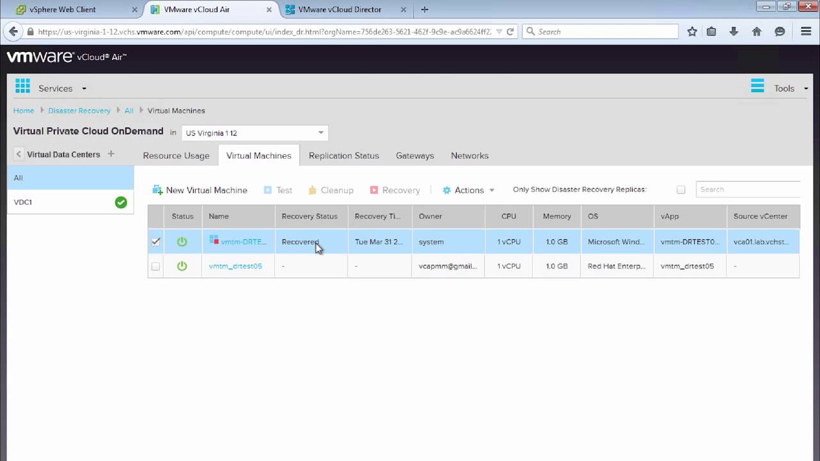Check the vmtm_drtest05 row checkbox

[x=156, y=266]
